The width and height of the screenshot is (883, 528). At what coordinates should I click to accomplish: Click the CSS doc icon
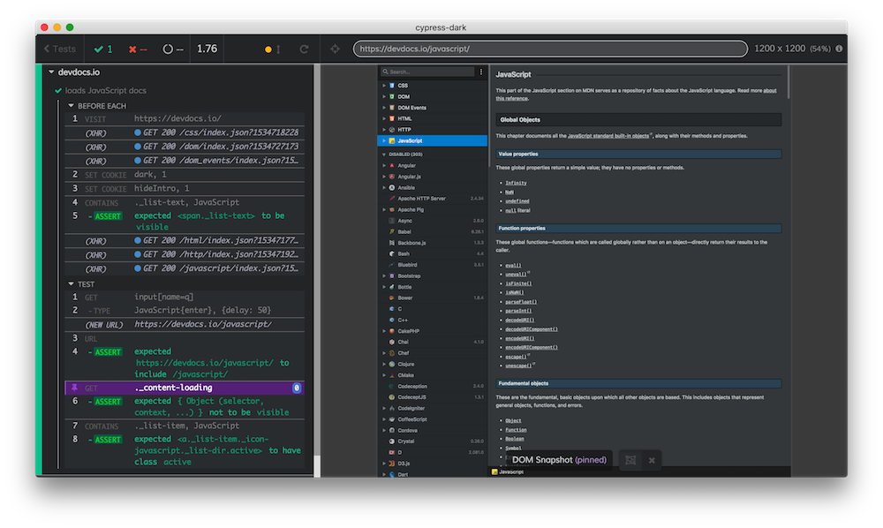coord(392,86)
